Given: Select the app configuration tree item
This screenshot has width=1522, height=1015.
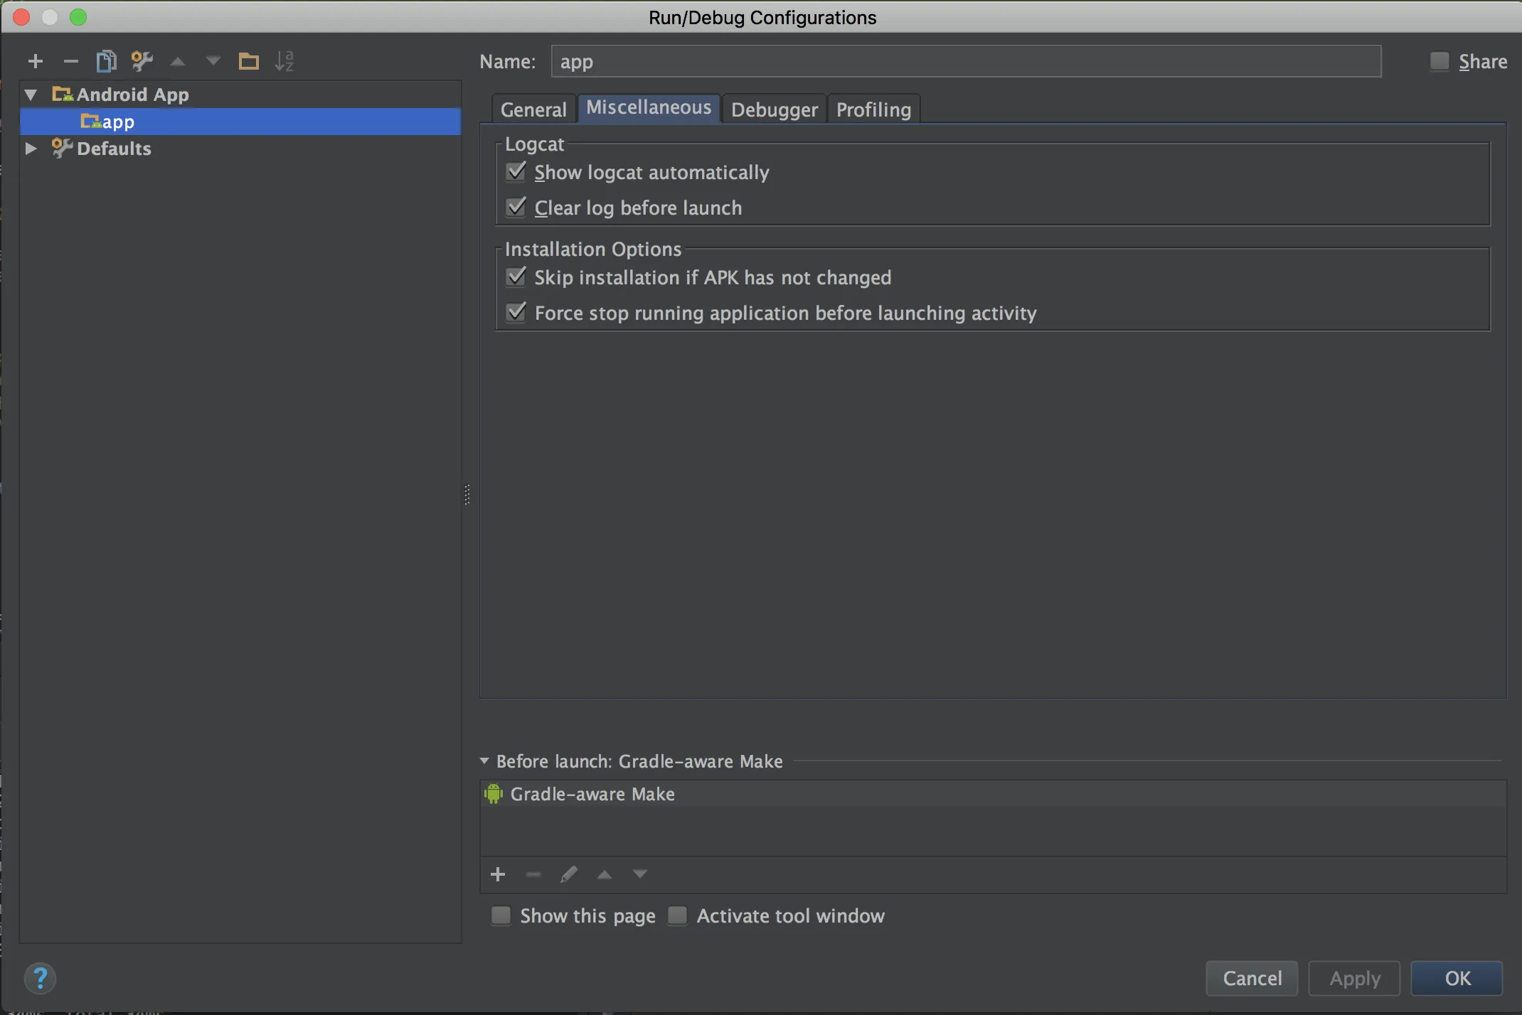Looking at the screenshot, I should [117, 122].
